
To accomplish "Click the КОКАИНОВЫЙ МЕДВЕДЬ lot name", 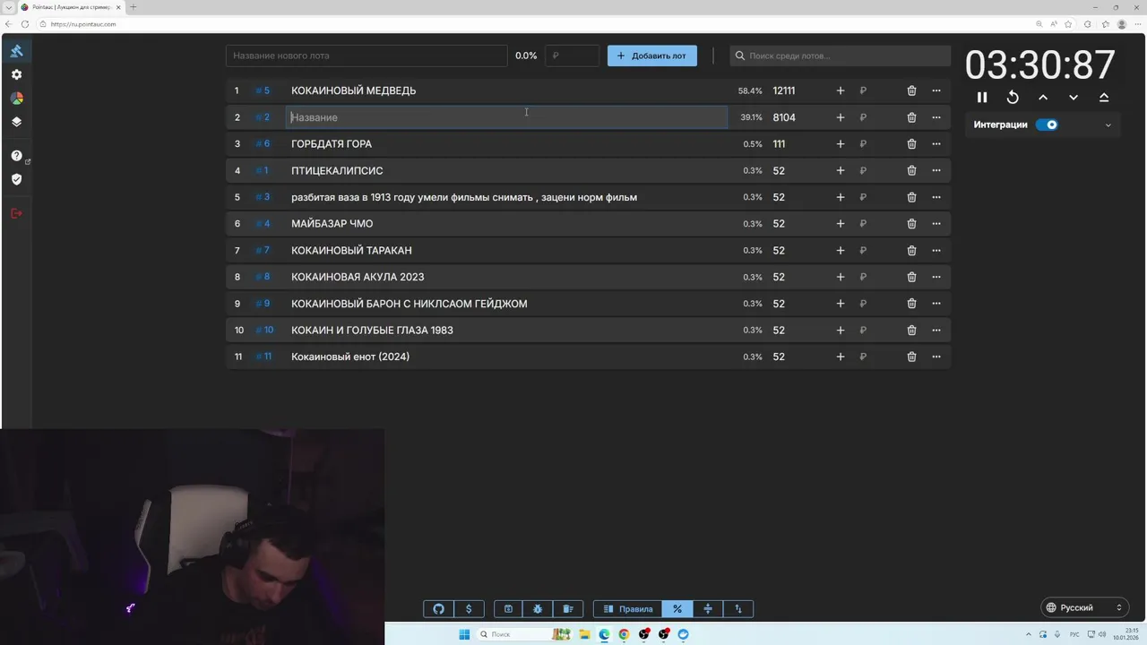I will point(353,90).
